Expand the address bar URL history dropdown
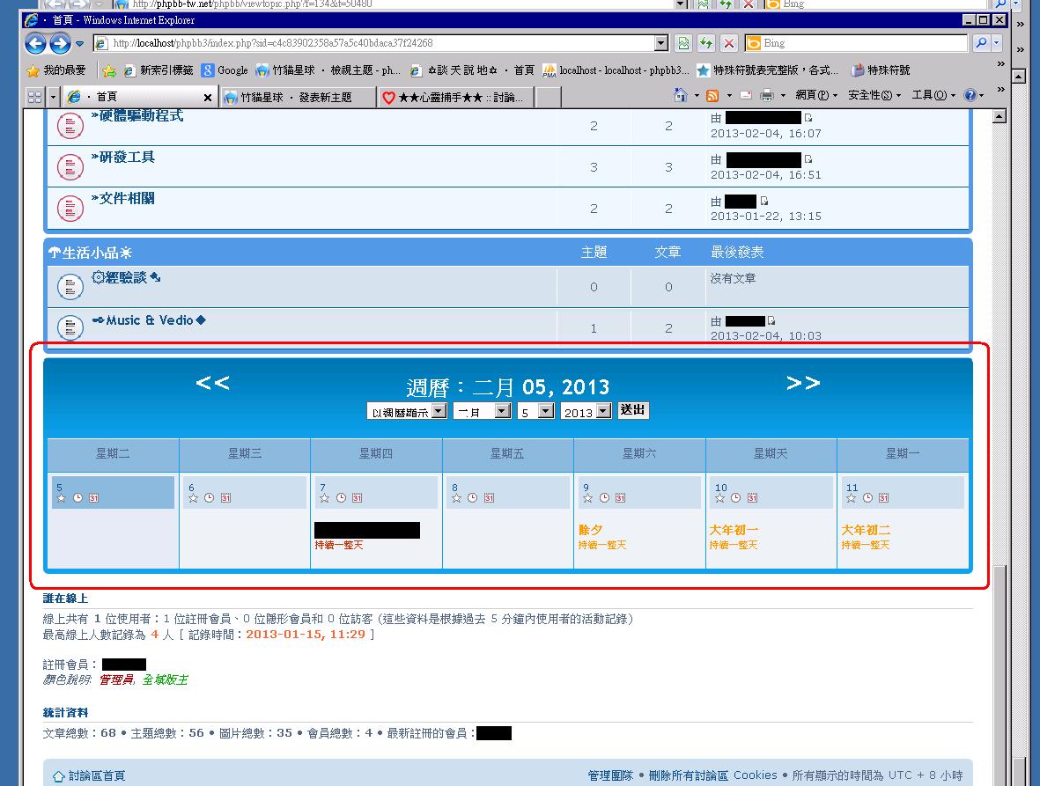 click(660, 43)
